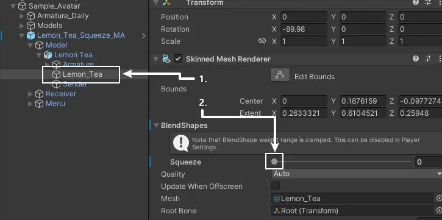The width and height of the screenshot is (442, 220).
Task: Collapse the BlendShapes section
Action: point(156,126)
